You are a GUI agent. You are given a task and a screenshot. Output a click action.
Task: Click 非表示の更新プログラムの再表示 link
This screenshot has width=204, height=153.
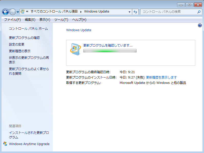click(29, 60)
